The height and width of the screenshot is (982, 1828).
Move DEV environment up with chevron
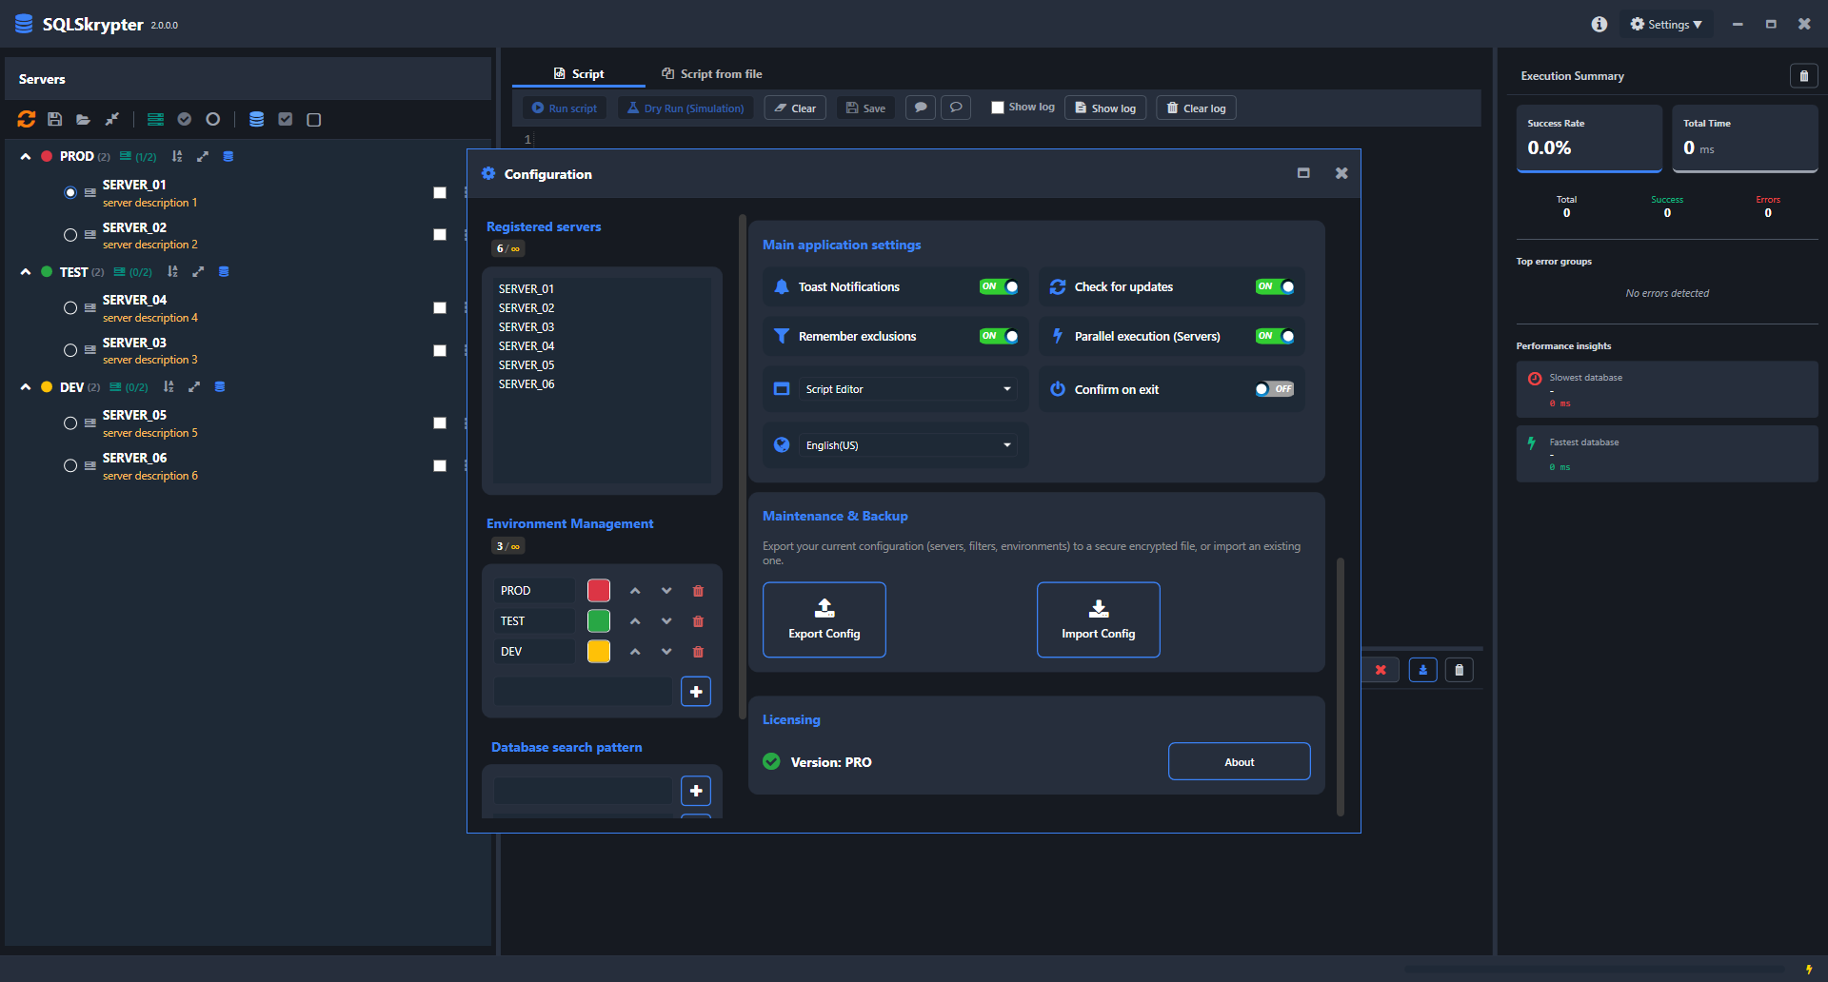635,652
